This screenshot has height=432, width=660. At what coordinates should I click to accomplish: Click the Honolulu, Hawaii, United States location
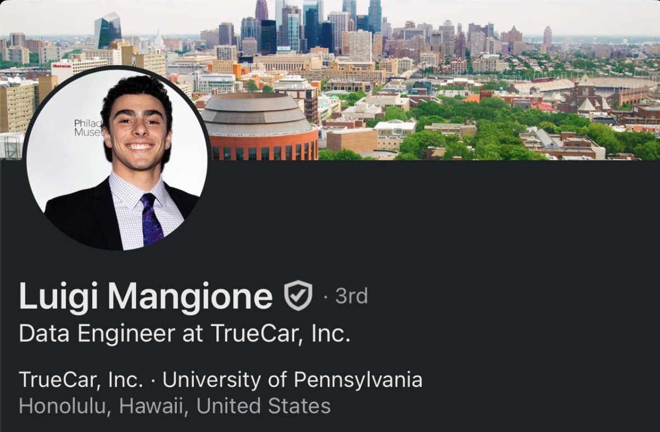[175, 406]
